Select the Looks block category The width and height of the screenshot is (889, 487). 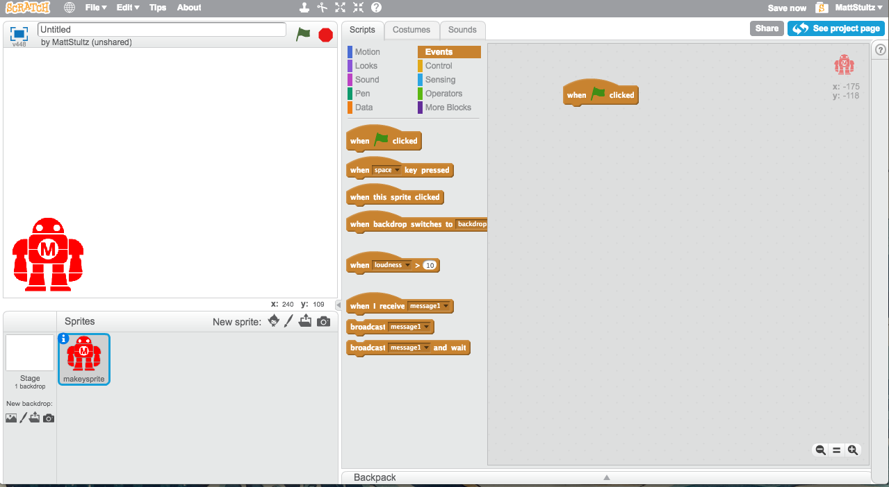[366, 66]
